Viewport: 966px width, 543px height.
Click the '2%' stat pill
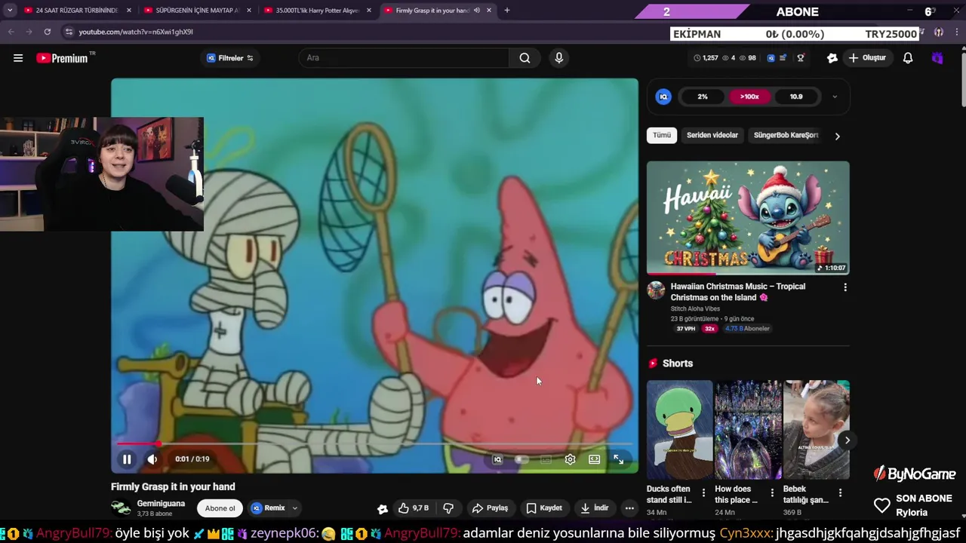point(703,97)
